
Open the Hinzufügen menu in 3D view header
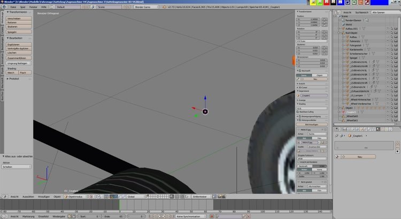pyautogui.click(x=44, y=197)
